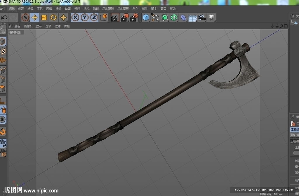Toggle Z axis lock
Viewport: 299px width, 196px height.
pyautogui.click(x=94, y=17)
